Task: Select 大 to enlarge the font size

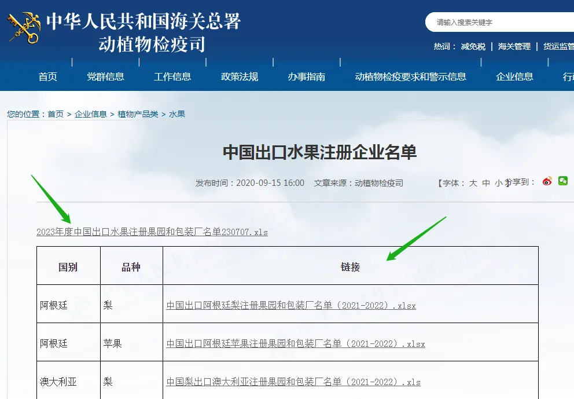Action: point(474,182)
